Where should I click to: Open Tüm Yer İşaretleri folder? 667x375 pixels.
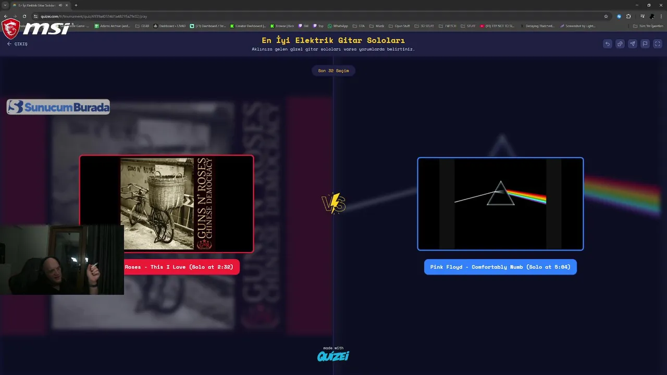[x=648, y=26]
